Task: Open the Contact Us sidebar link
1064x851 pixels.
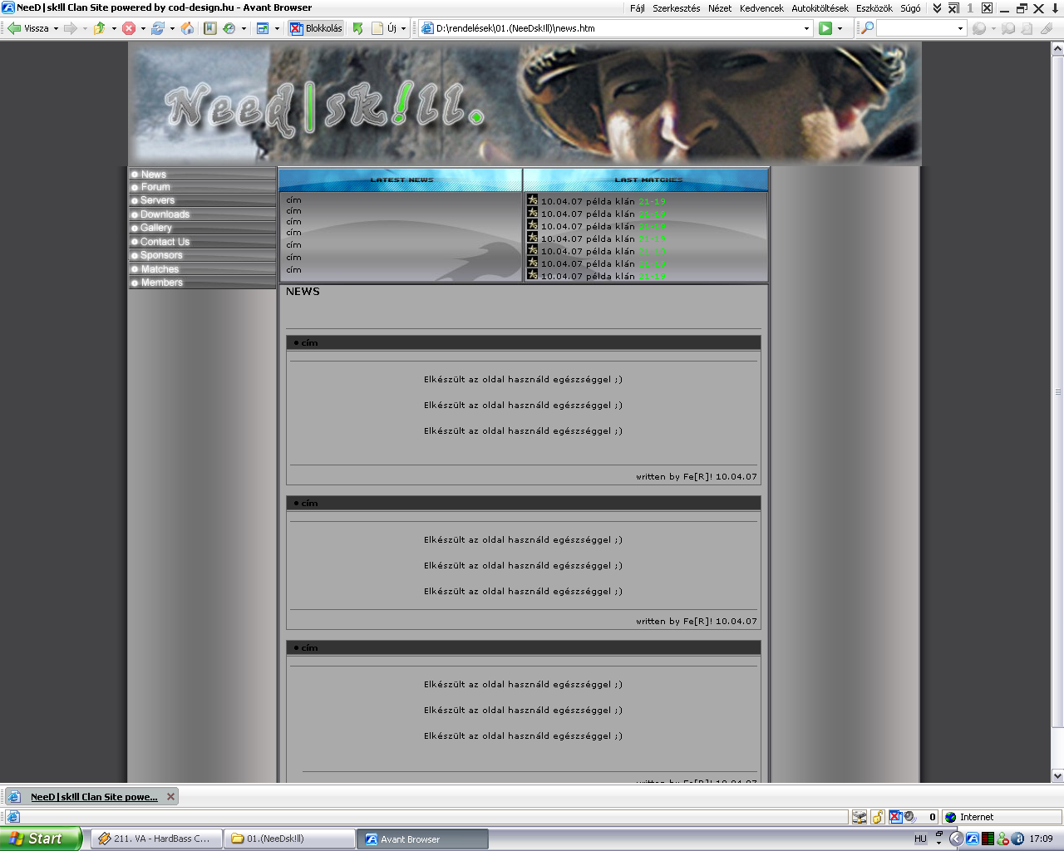Action: (x=202, y=242)
